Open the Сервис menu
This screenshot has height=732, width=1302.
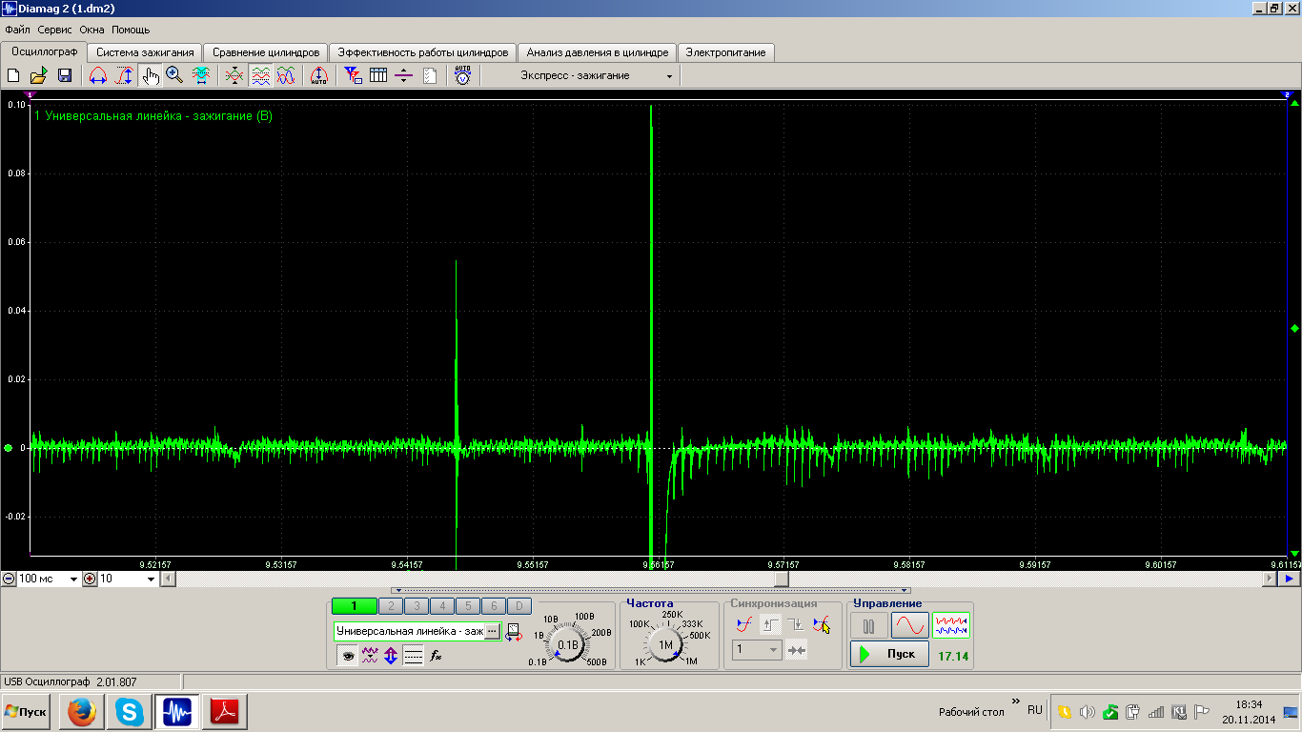click(55, 30)
